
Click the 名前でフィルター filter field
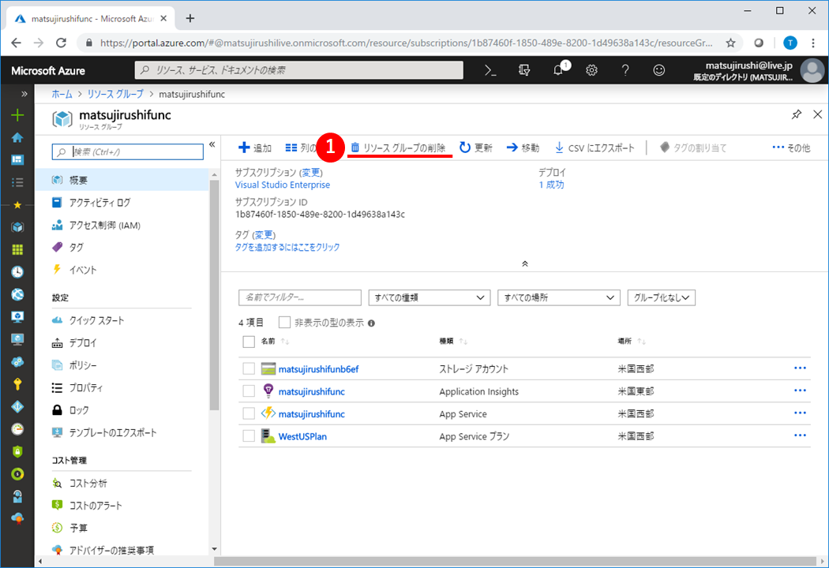click(x=300, y=297)
